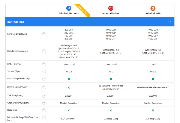
Task: Click the green cross for Admiral.Markets Kommission
Action: pyautogui.click(x=69, y=87)
